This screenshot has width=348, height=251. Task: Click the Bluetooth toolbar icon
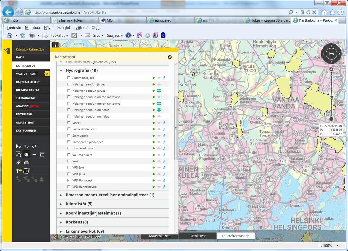point(163,35)
